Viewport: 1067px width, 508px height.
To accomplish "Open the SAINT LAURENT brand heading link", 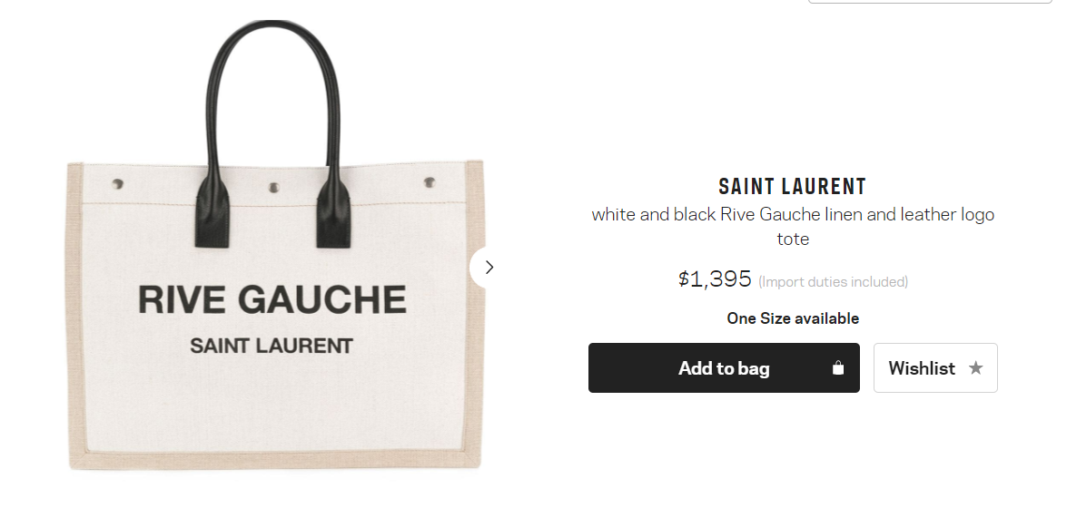I will [793, 186].
